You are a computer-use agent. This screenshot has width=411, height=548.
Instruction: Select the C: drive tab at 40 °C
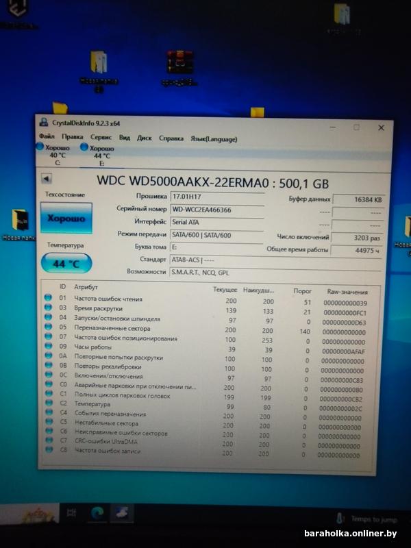tap(53, 155)
